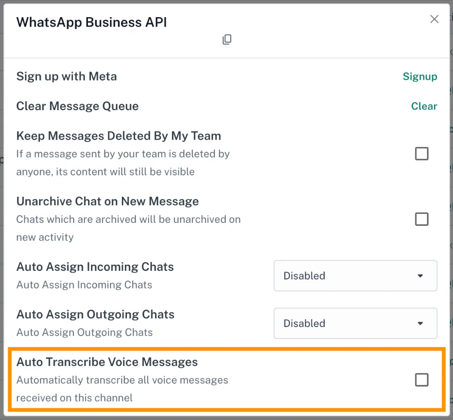Click the copy icon under the title

(227, 40)
